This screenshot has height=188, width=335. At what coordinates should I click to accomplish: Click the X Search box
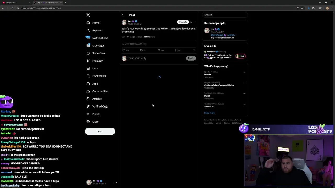pos(225,15)
